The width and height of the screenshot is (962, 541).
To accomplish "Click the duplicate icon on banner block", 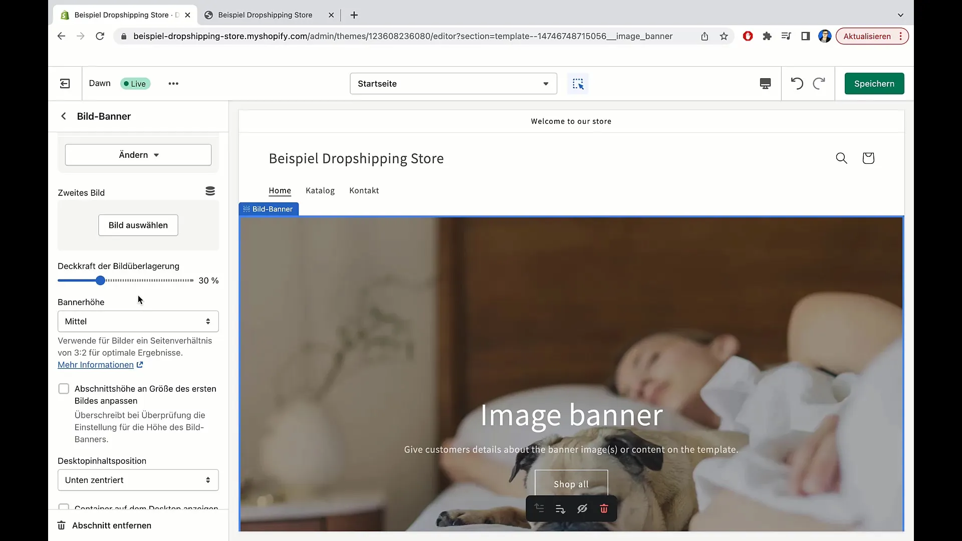I will tap(560, 508).
